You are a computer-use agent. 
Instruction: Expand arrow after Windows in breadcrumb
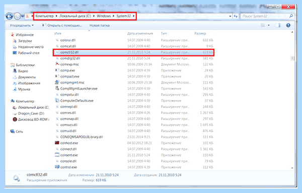pyautogui.click(x=113, y=16)
